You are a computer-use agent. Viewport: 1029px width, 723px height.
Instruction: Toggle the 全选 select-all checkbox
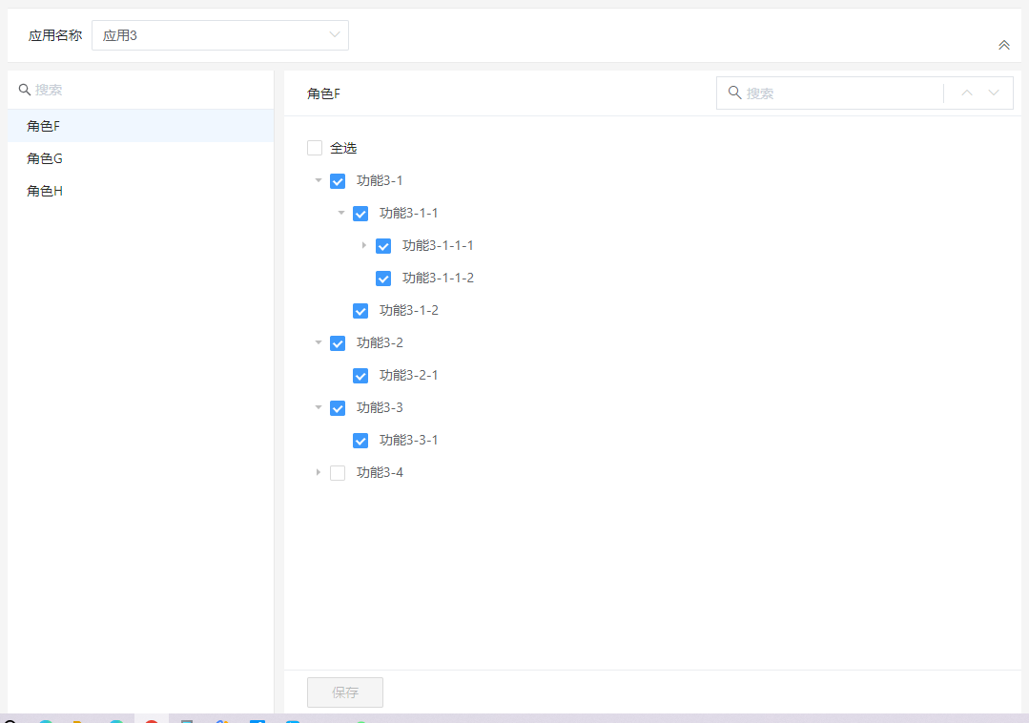(x=315, y=149)
